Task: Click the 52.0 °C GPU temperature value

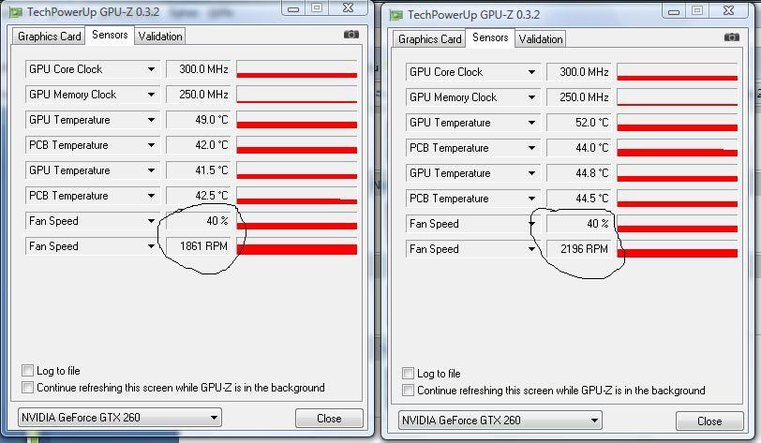Action: (x=579, y=123)
